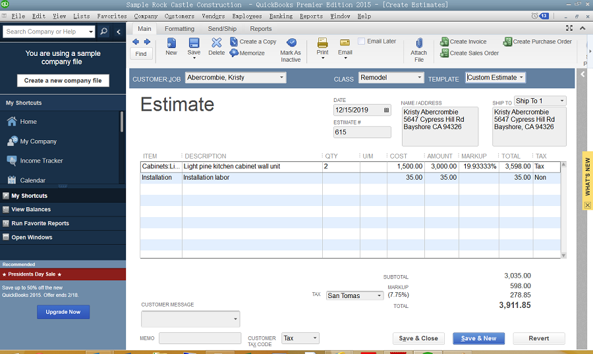Click the reminders clock icon with badge
Image resolution: width=593 pixels, height=354 pixels.
pyautogui.click(x=540, y=16)
